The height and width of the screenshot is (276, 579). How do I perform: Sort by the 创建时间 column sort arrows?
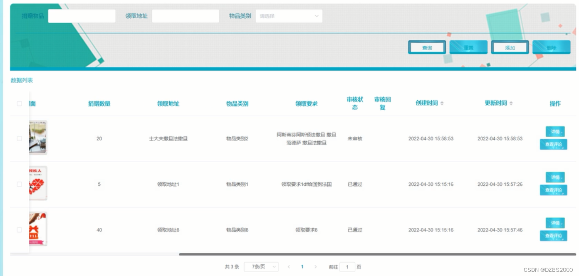tap(442, 103)
